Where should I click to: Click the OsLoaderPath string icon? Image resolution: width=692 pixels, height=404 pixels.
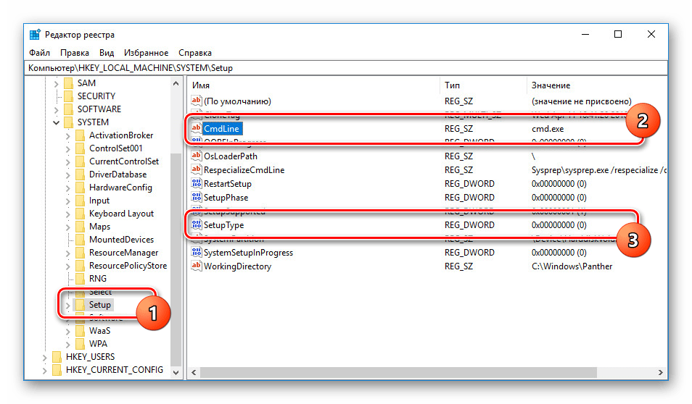pos(196,156)
